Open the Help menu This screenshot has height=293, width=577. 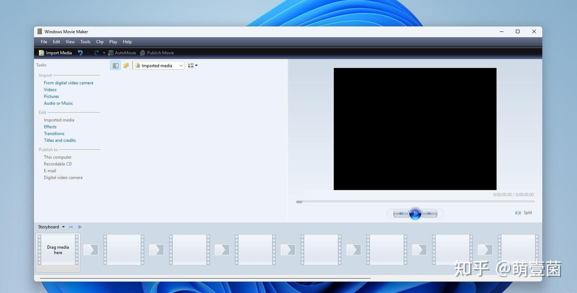[127, 42]
